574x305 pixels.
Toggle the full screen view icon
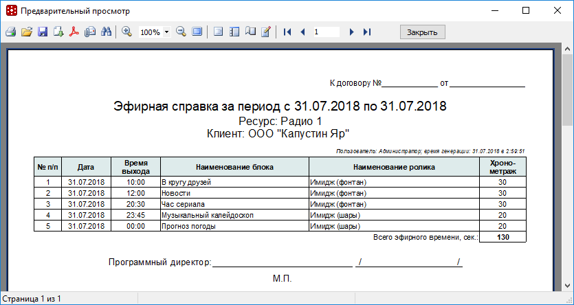[x=197, y=32]
